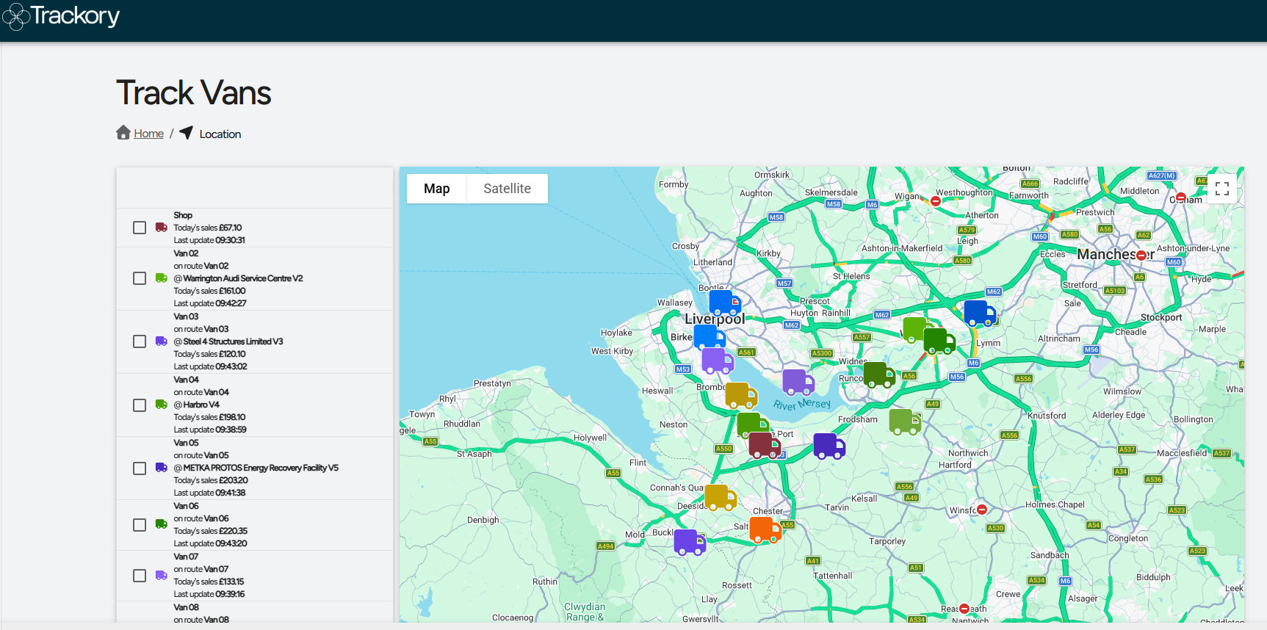
Task: Click the dark green truck icon for Van 06
Action: (162, 524)
